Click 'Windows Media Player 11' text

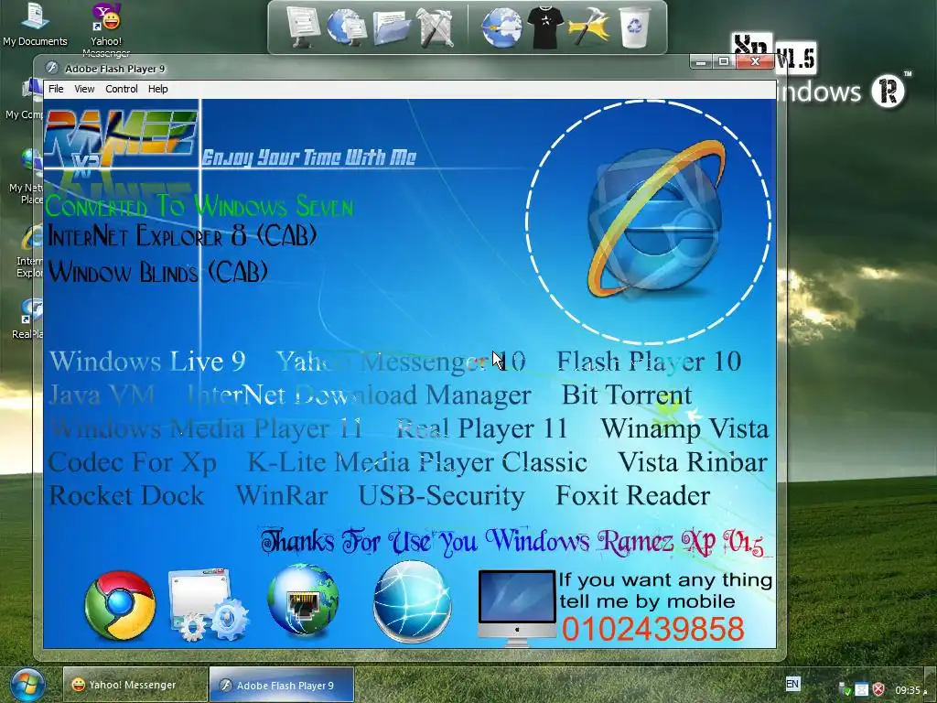[206, 428]
